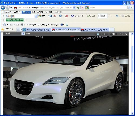Click the Quick Tabs grid icon
135x116 pixels.
[18, 30]
